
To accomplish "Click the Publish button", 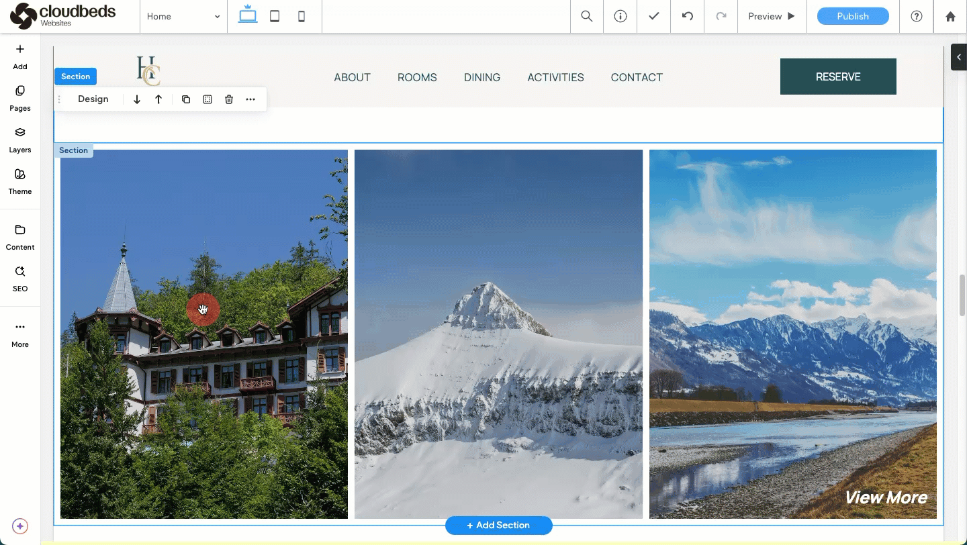I will (x=853, y=16).
